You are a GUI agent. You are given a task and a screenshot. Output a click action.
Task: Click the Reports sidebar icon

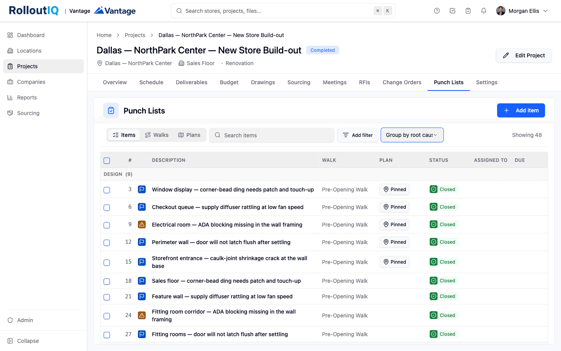click(10, 97)
